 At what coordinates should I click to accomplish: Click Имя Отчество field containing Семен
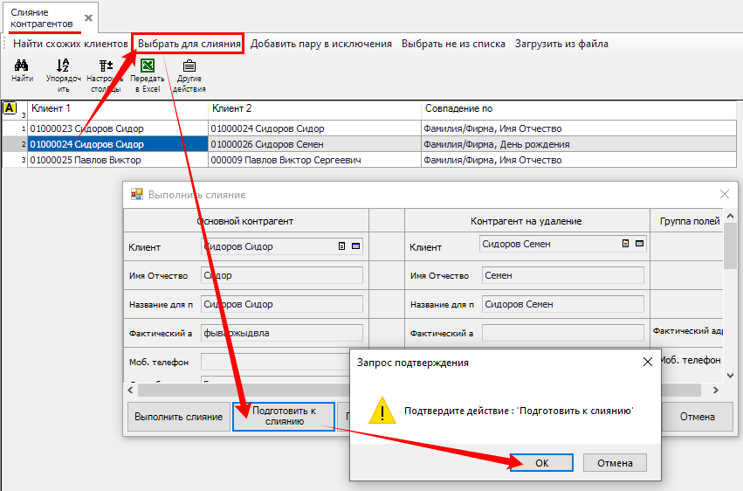click(562, 275)
